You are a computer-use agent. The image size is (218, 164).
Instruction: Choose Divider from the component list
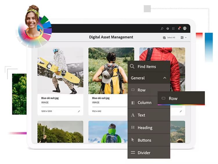[144, 153]
